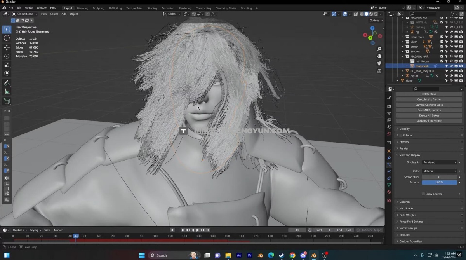The width and height of the screenshot is (466, 260).
Task: Hide the Plane object eye icon
Action: click(451, 80)
